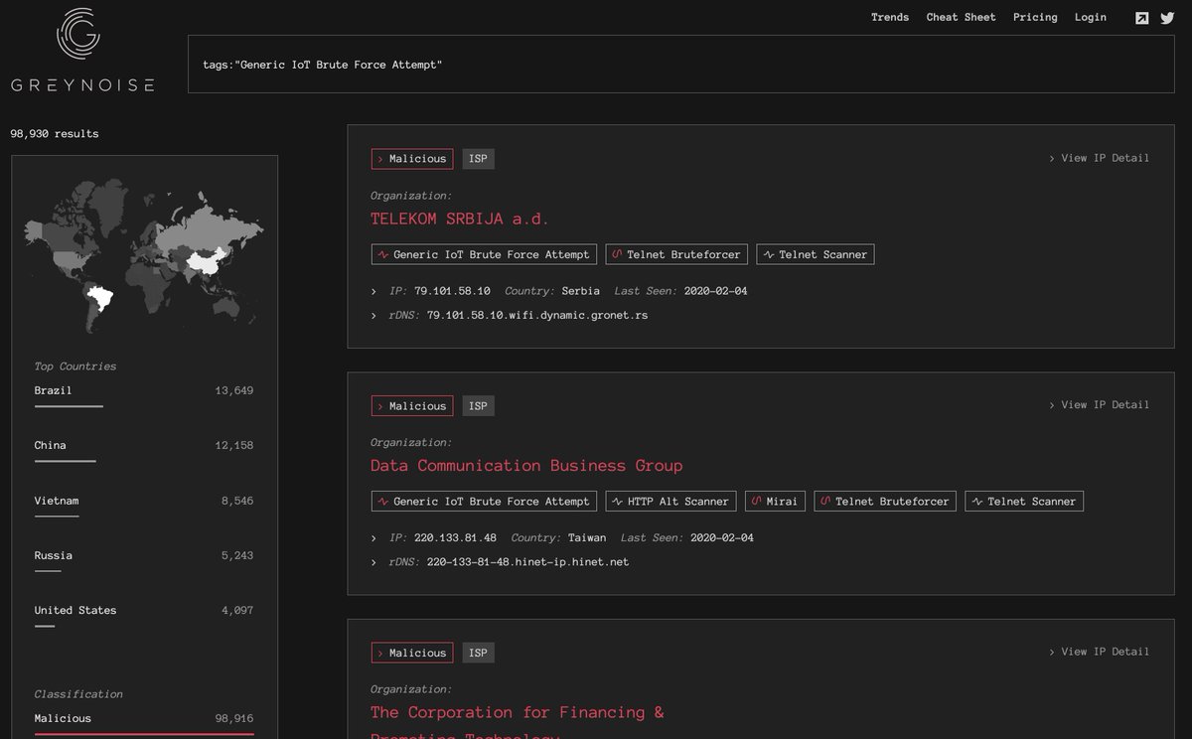Image resolution: width=1192 pixels, height=739 pixels.
Task: Expand the chevron beside rDNS hinet.net
Action: (x=373, y=563)
